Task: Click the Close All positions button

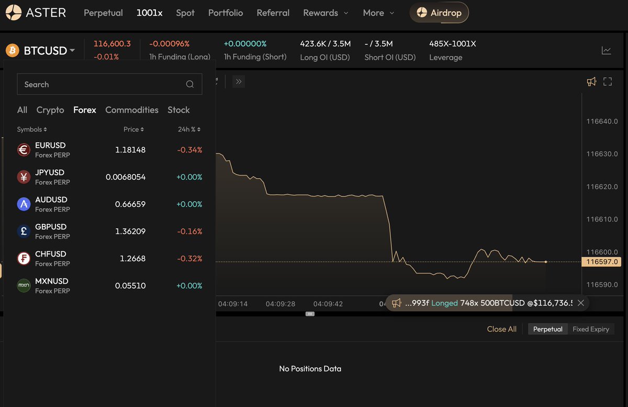Action: pos(501,329)
